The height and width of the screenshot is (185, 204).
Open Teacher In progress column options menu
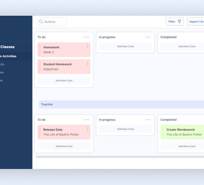click(x=148, y=120)
